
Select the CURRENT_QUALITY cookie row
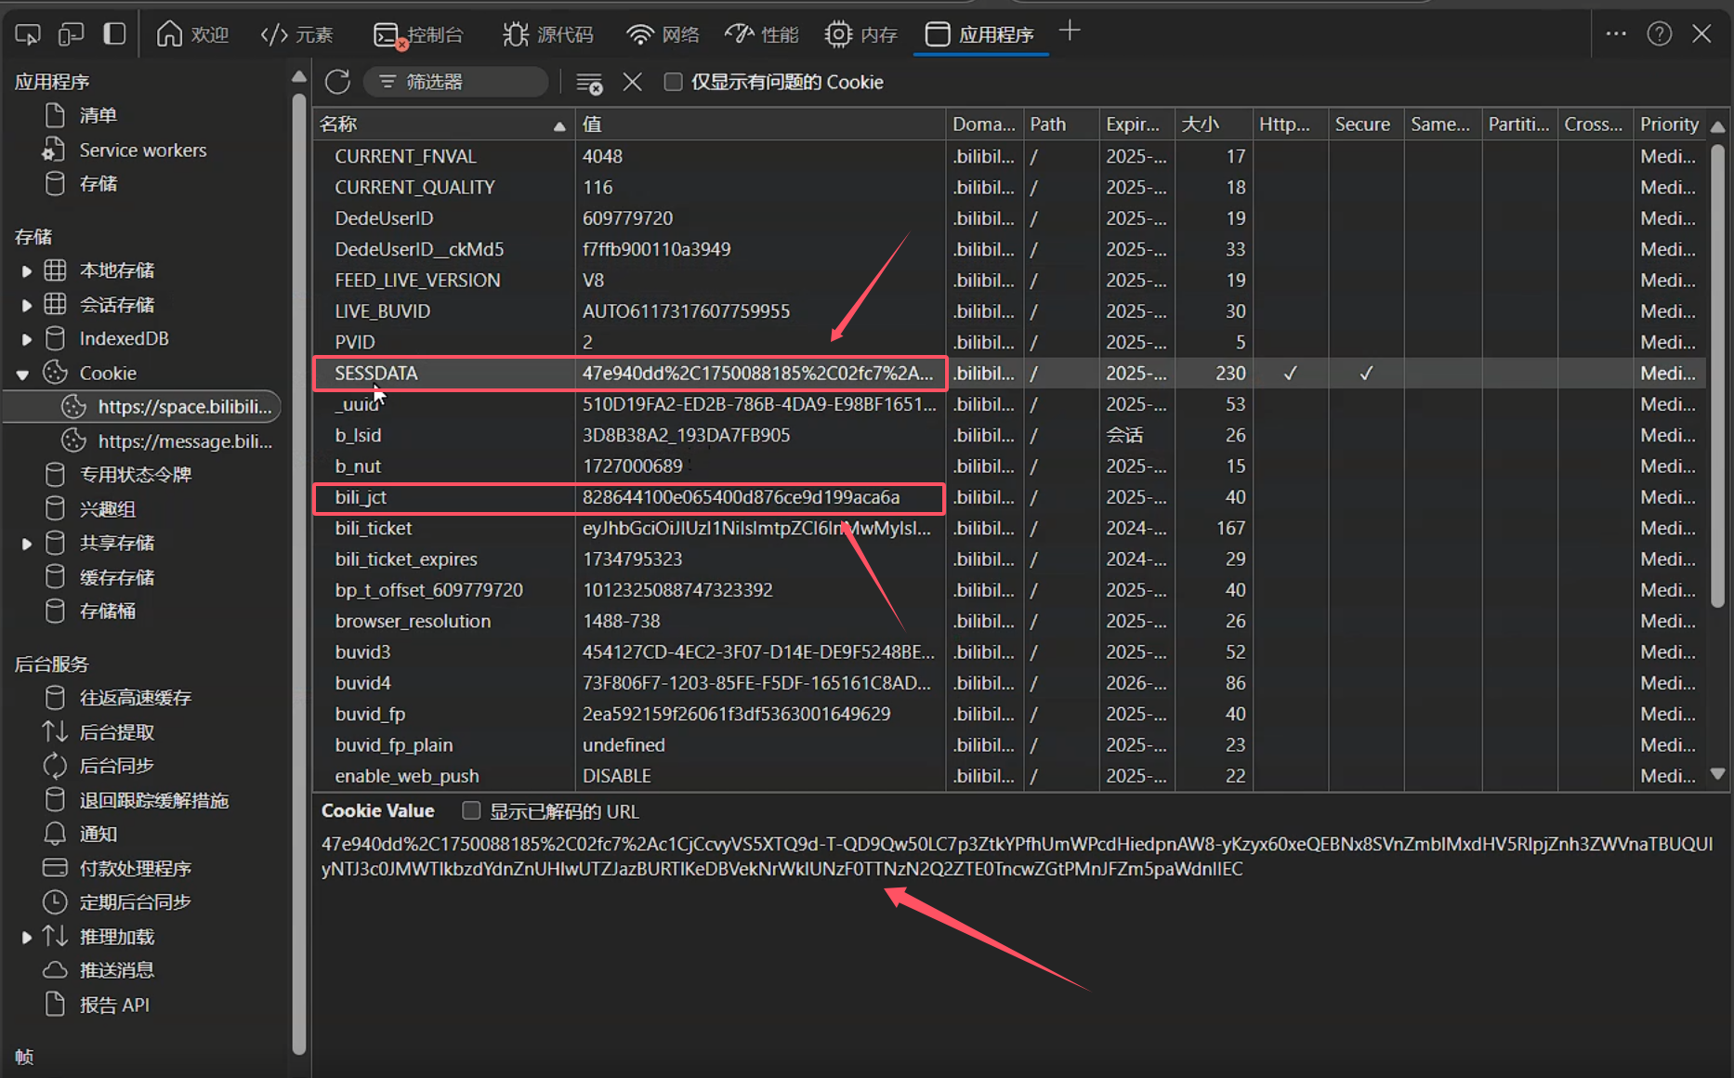(x=1009, y=187)
